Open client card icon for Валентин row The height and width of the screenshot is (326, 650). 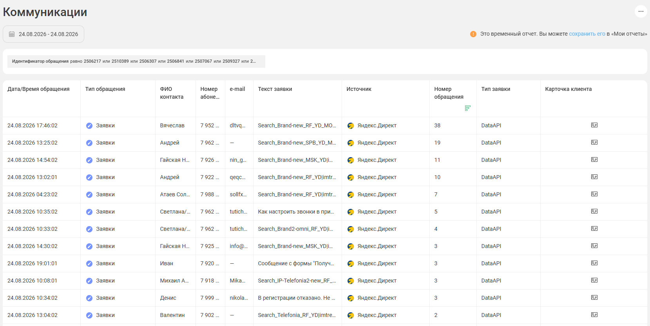click(x=594, y=315)
